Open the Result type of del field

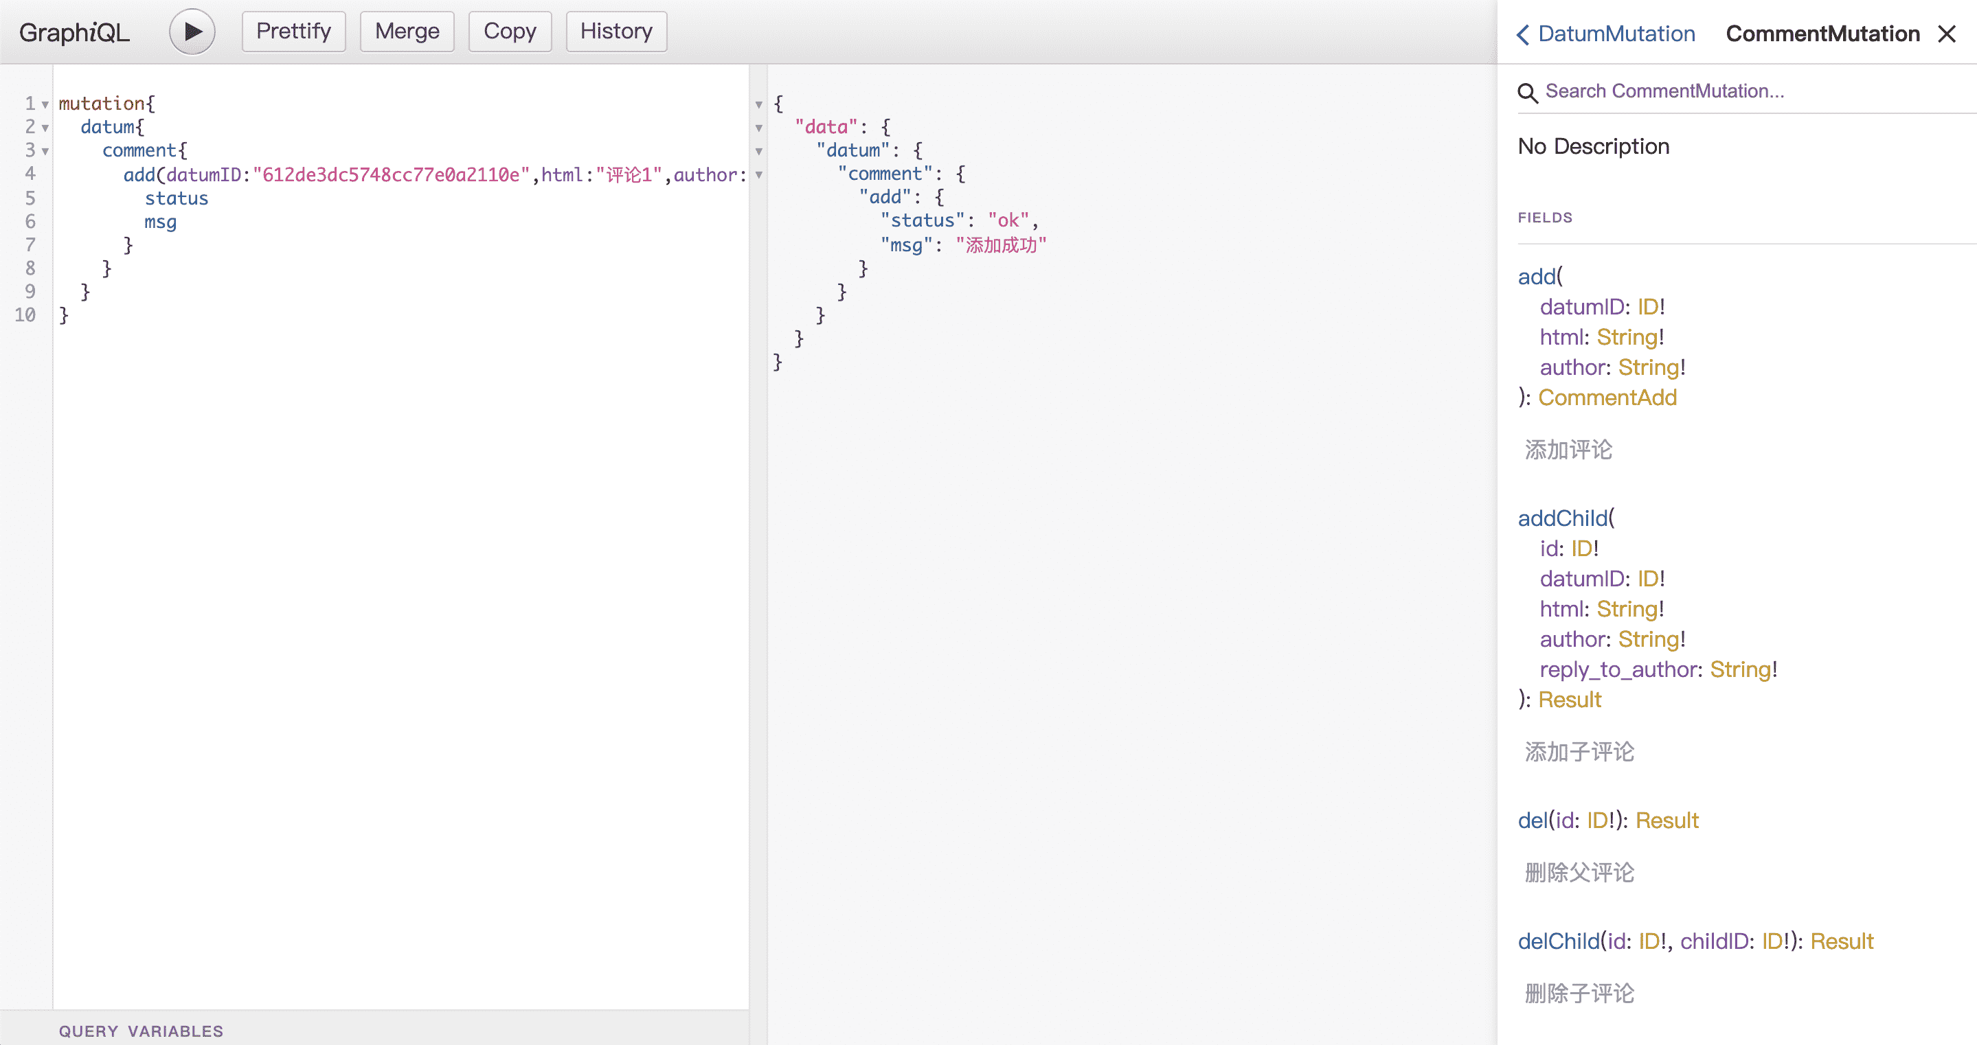(1667, 821)
